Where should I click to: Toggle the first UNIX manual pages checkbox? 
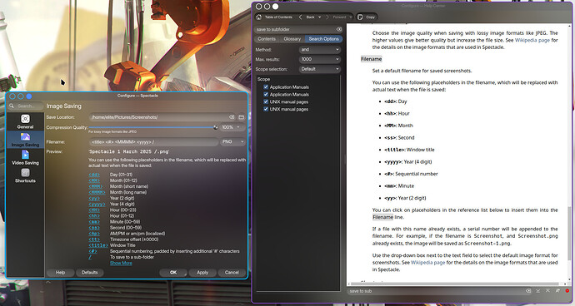tap(266, 101)
